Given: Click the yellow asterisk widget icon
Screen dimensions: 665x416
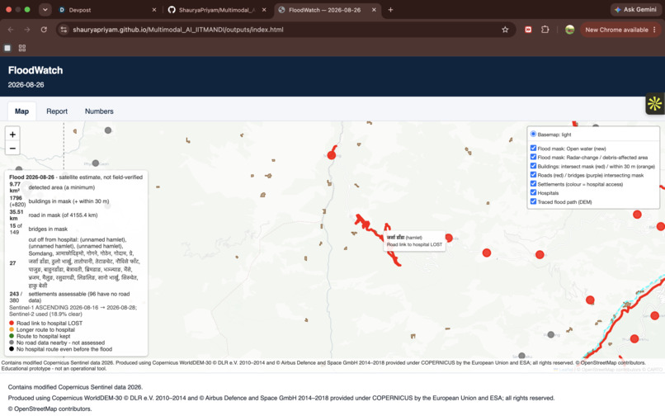Looking at the screenshot, I should 655,103.
